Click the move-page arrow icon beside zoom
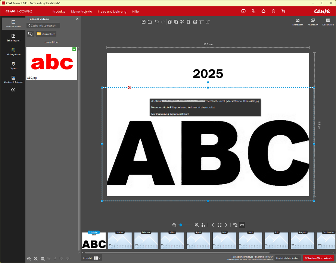 point(203,225)
